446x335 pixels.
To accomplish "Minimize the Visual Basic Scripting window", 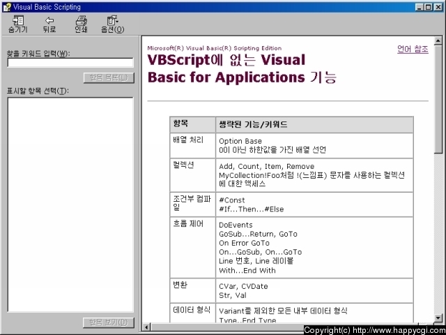I will [x=419, y=7].
